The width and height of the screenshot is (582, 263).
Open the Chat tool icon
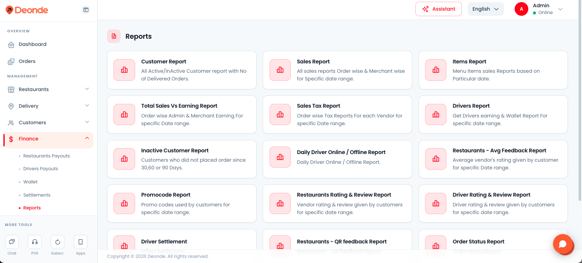click(12, 242)
